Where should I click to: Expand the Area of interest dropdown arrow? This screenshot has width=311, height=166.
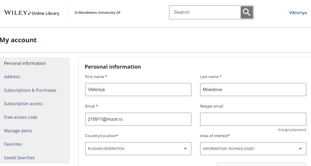click(x=300, y=149)
